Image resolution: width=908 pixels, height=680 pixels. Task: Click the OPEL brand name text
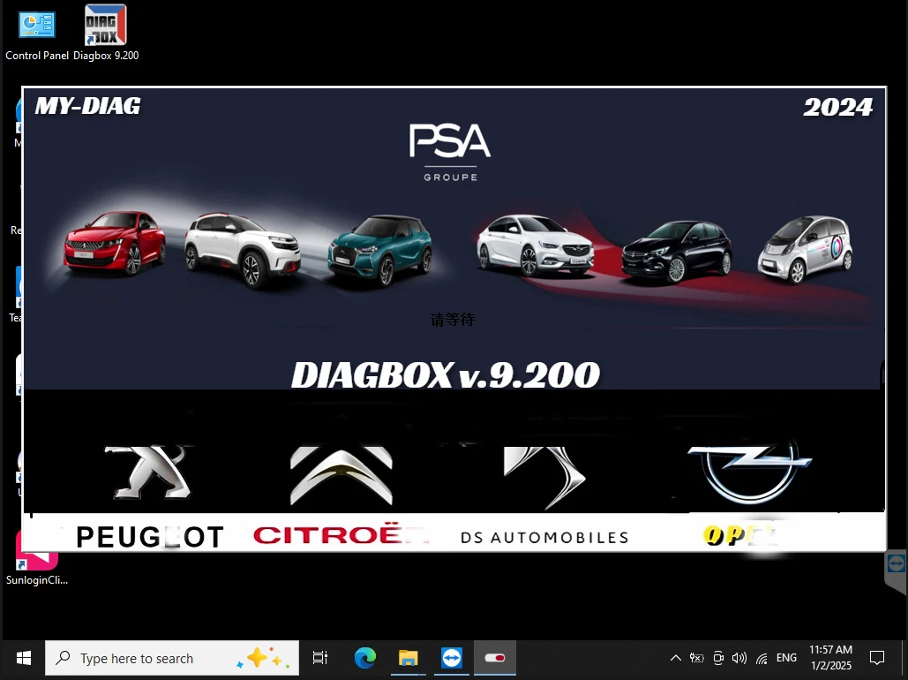tap(740, 536)
